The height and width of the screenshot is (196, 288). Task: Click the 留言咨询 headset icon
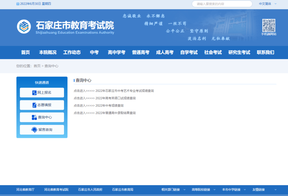[34, 130]
